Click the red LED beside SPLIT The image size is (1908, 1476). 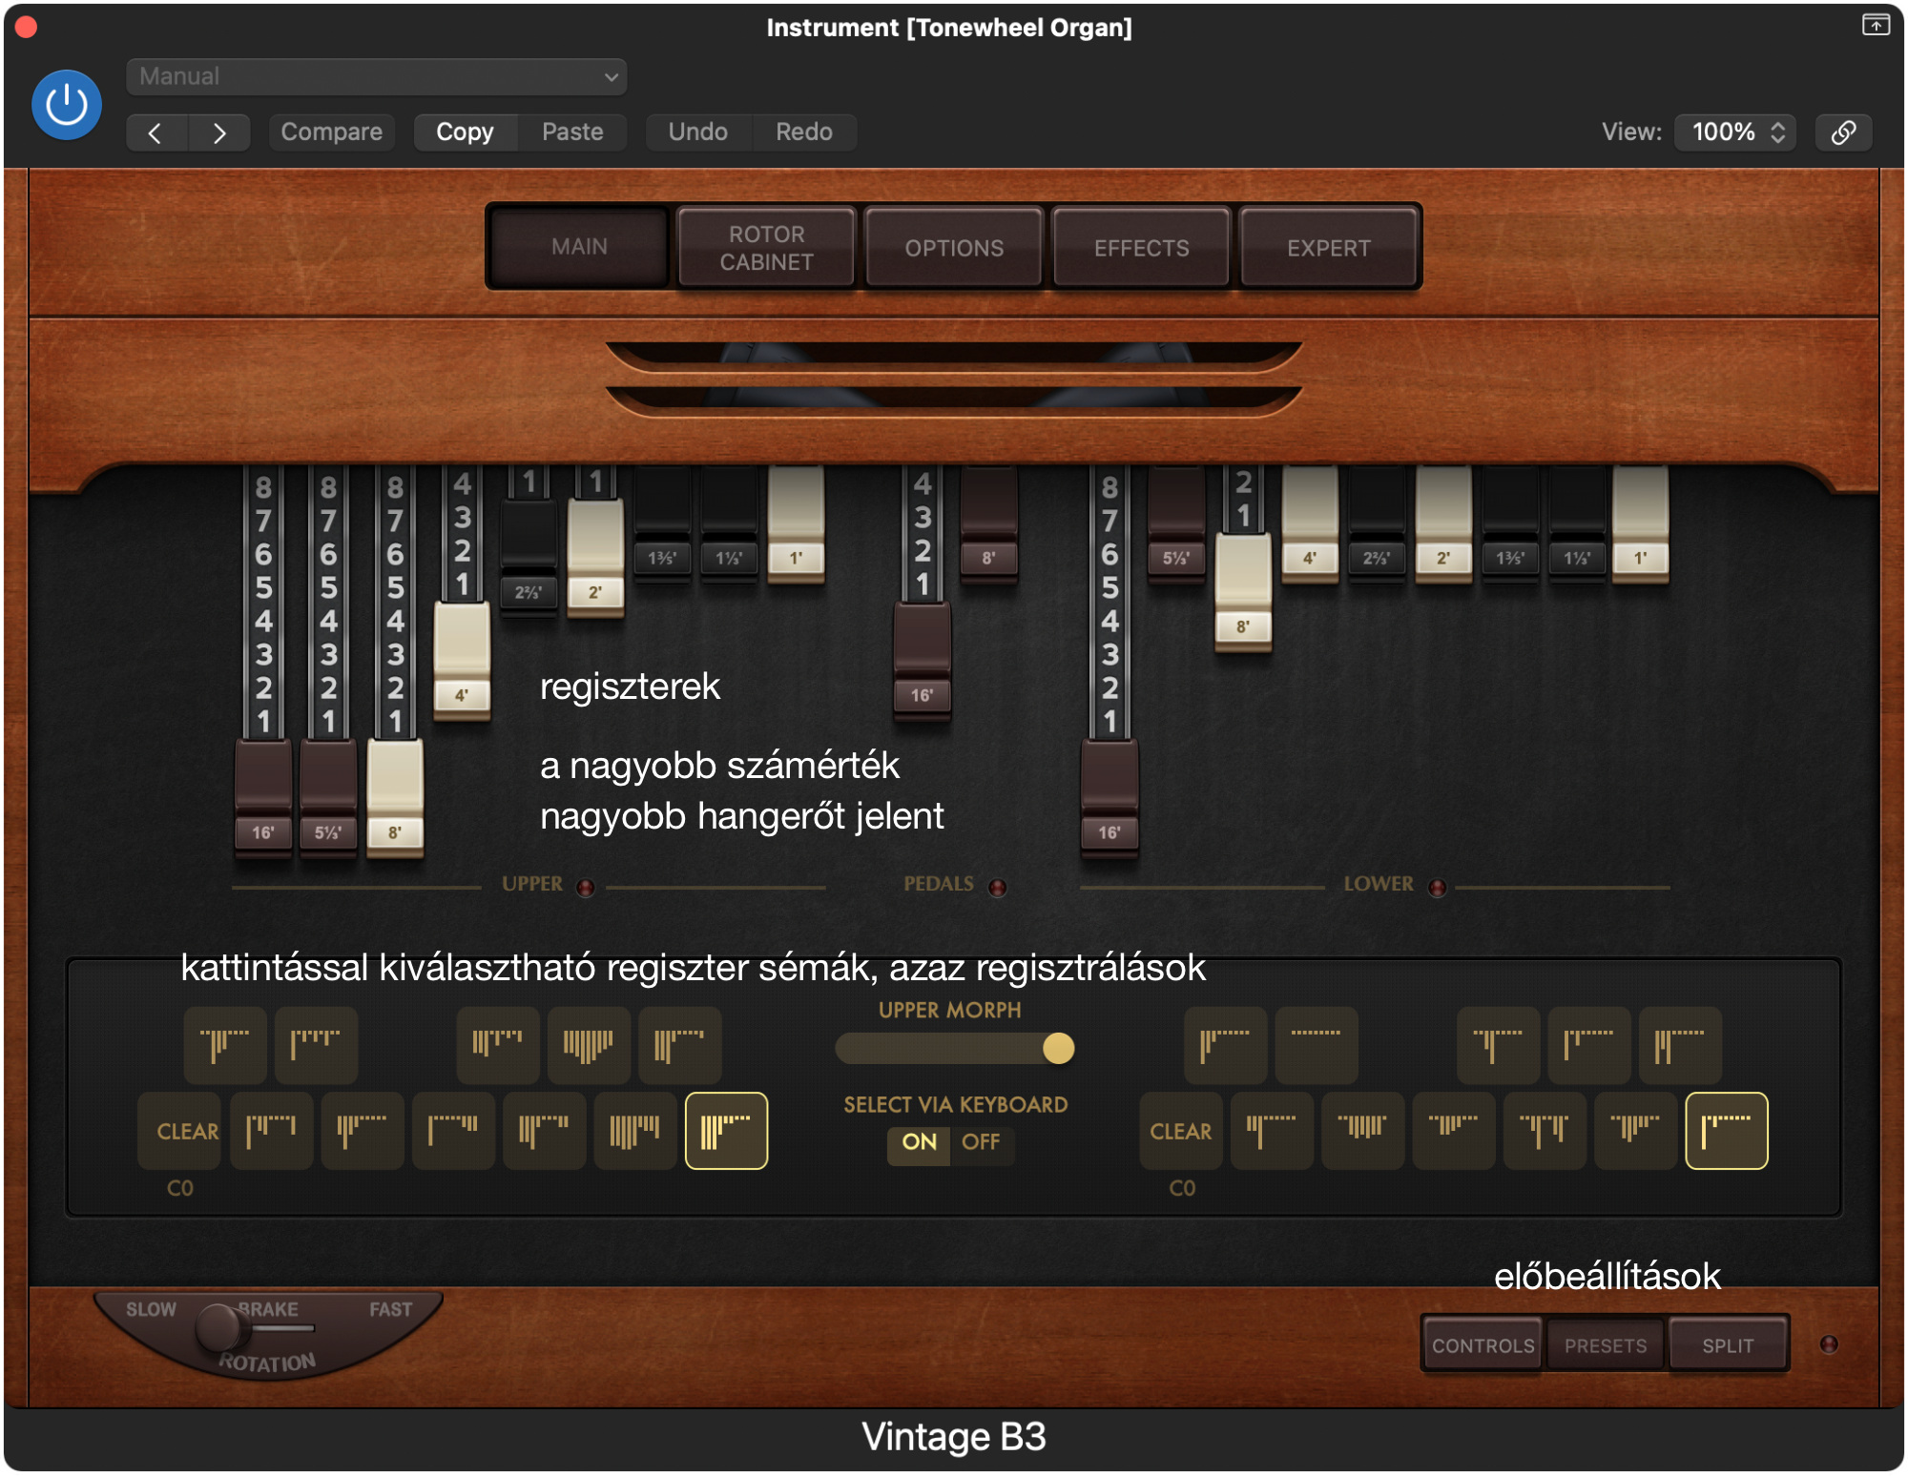pyautogui.click(x=1829, y=1344)
